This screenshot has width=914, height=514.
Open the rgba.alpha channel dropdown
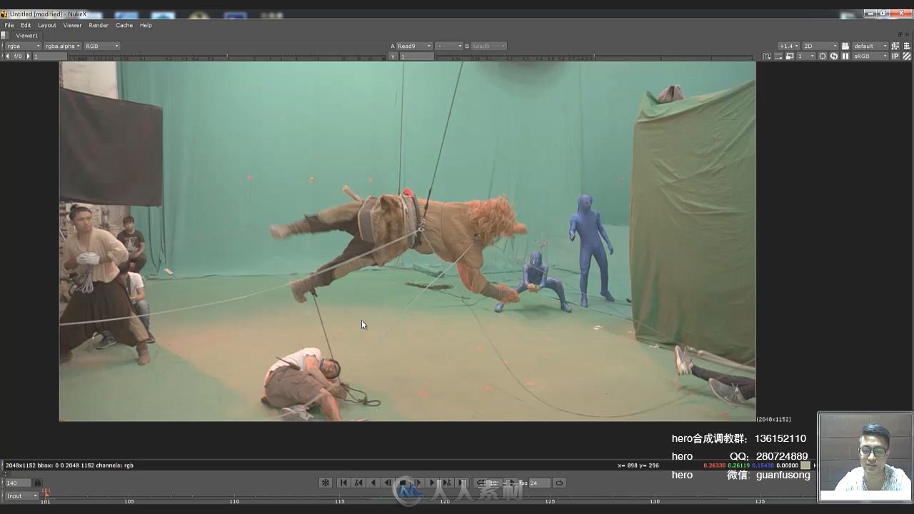(x=63, y=46)
